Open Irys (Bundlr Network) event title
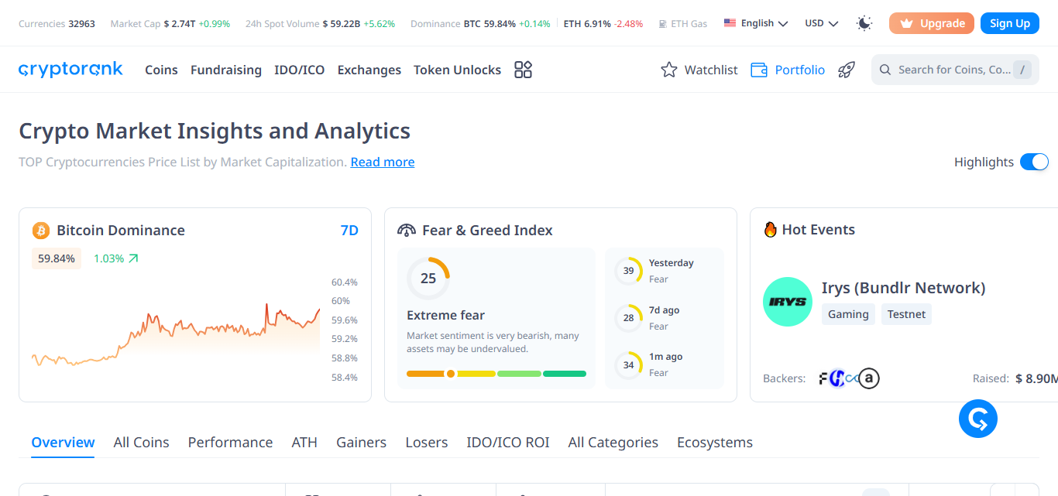 (x=904, y=288)
